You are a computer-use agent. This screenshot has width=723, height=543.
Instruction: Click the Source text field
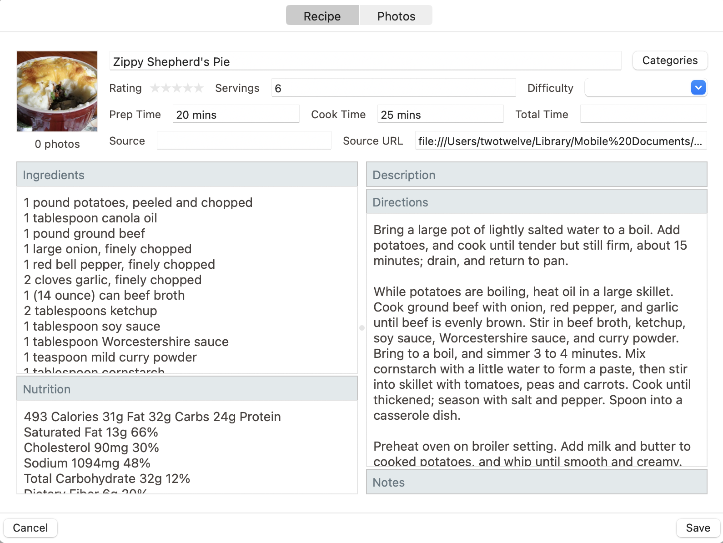tap(244, 141)
